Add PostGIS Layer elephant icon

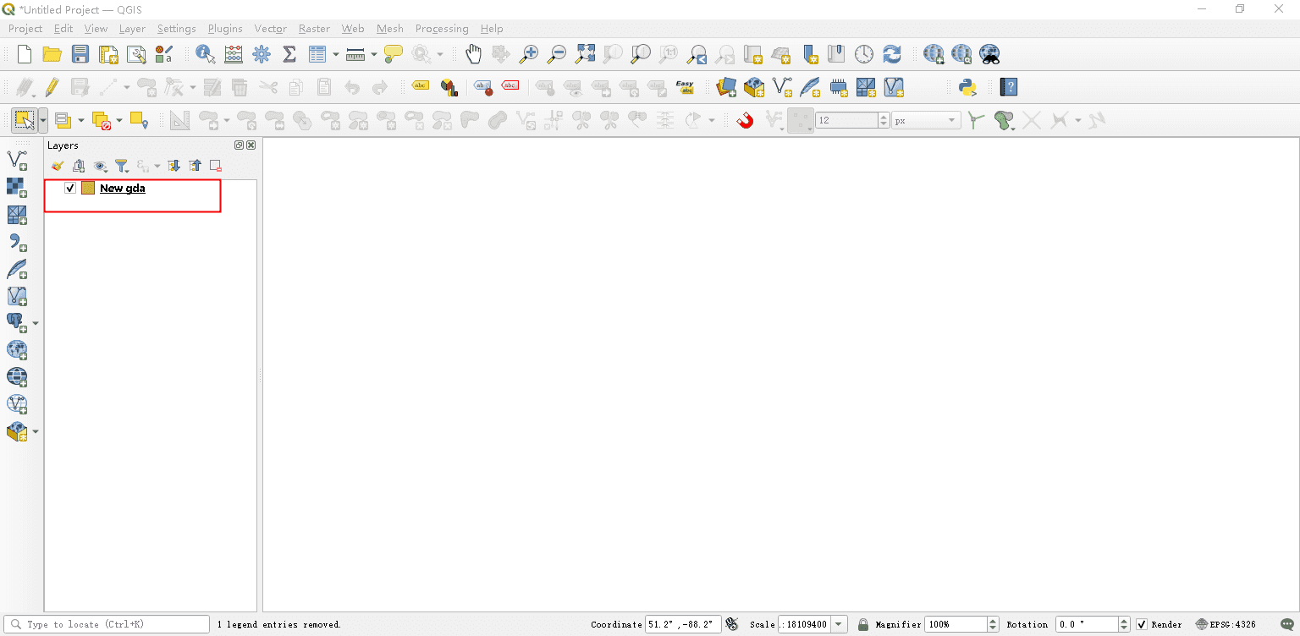coord(17,322)
